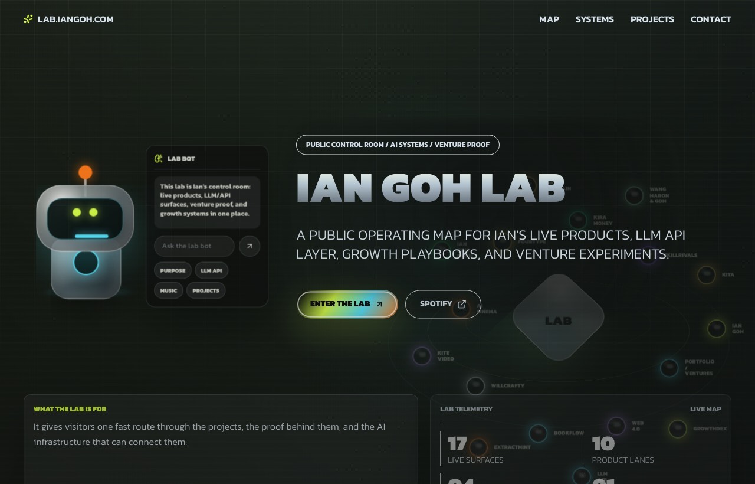The image size is (755, 484).
Task: Open the CONTACT nav link
Action: point(711,19)
